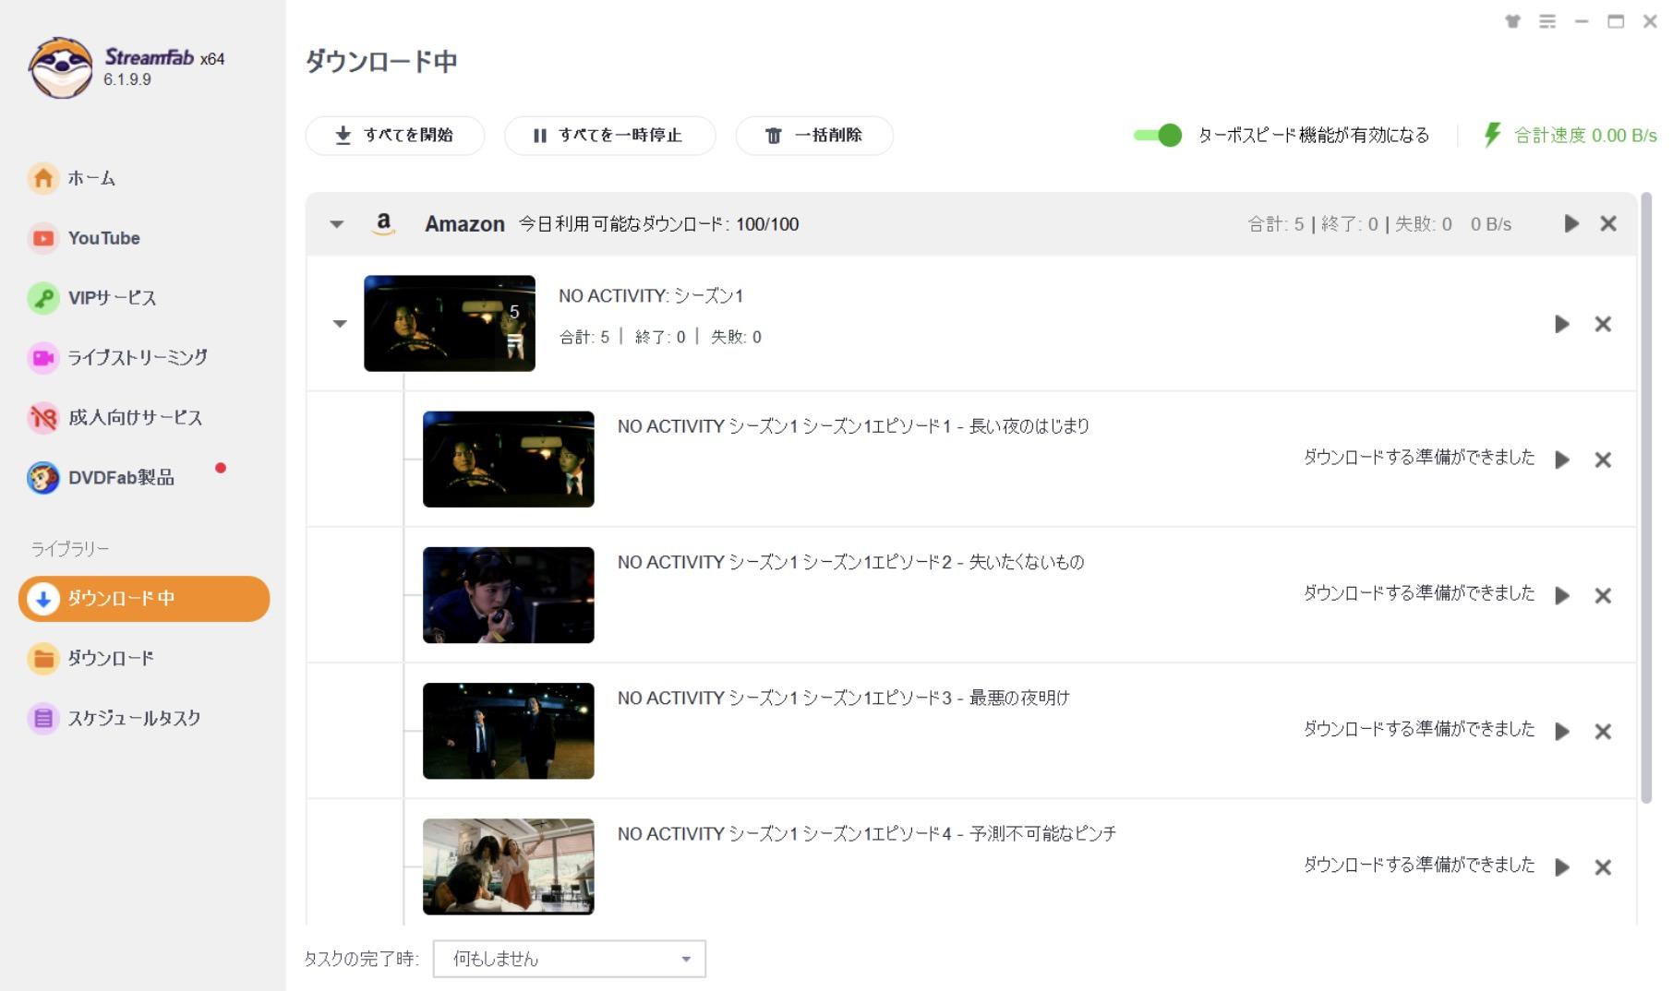1673x991 pixels.
Task: Click the NO ACTIVITY シーズン1 season thumbnail
Action: [450, 323]
